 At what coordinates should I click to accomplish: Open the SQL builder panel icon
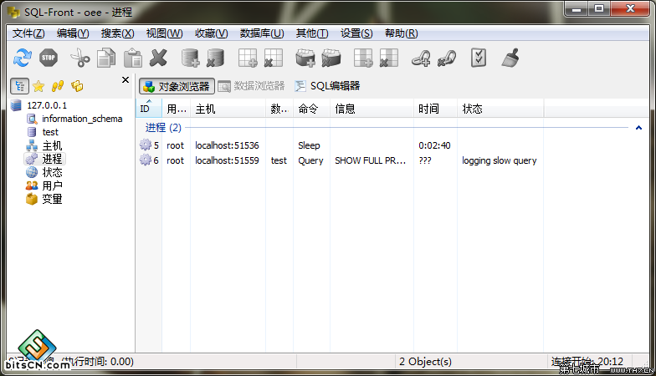coord(77,86)
